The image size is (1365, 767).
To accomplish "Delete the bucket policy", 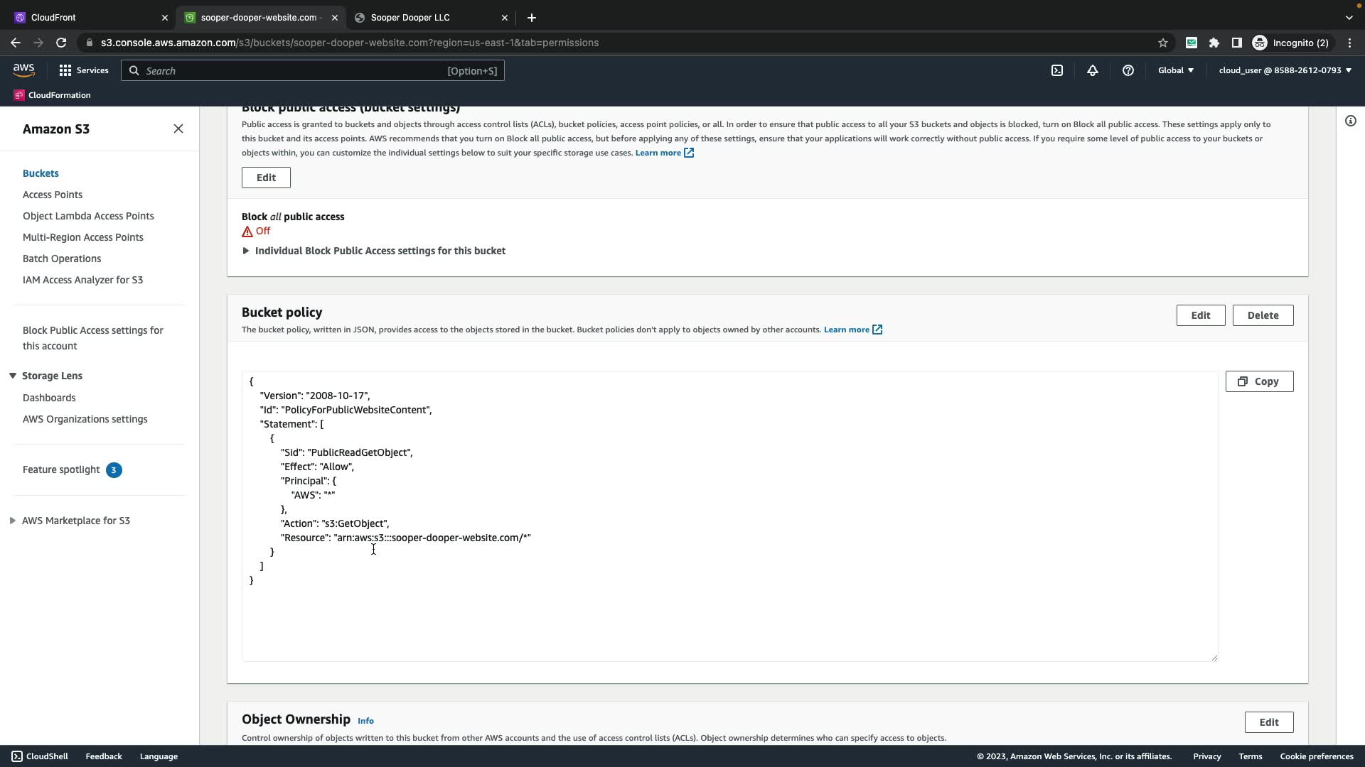I will [x=1263, y=315].
